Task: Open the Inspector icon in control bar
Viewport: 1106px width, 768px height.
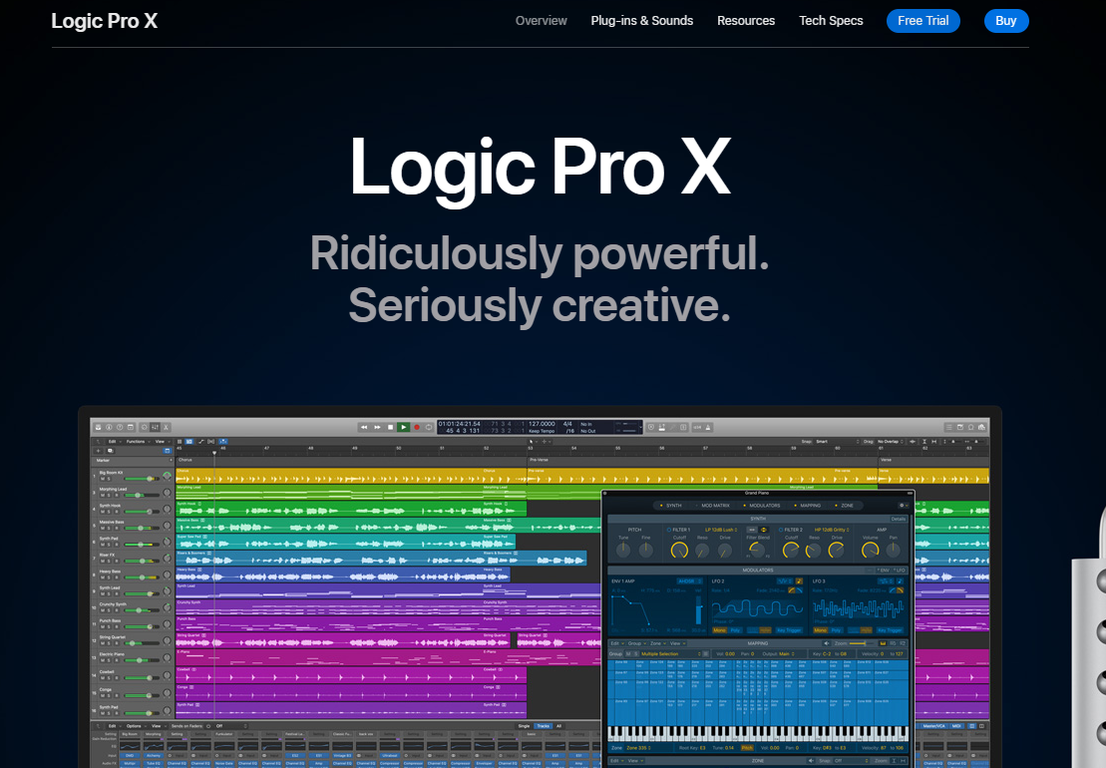Action: point(109,427)
